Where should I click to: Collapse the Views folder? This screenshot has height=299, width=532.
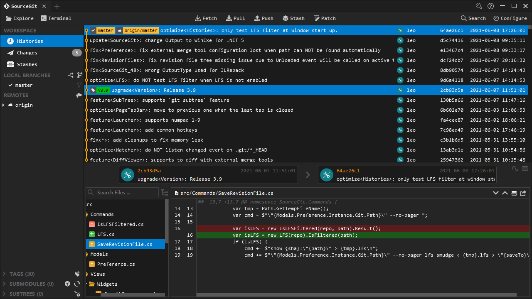98,274
